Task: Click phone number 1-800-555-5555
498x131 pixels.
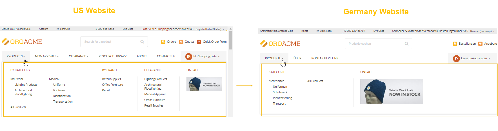Action: [x=105, y=29]
